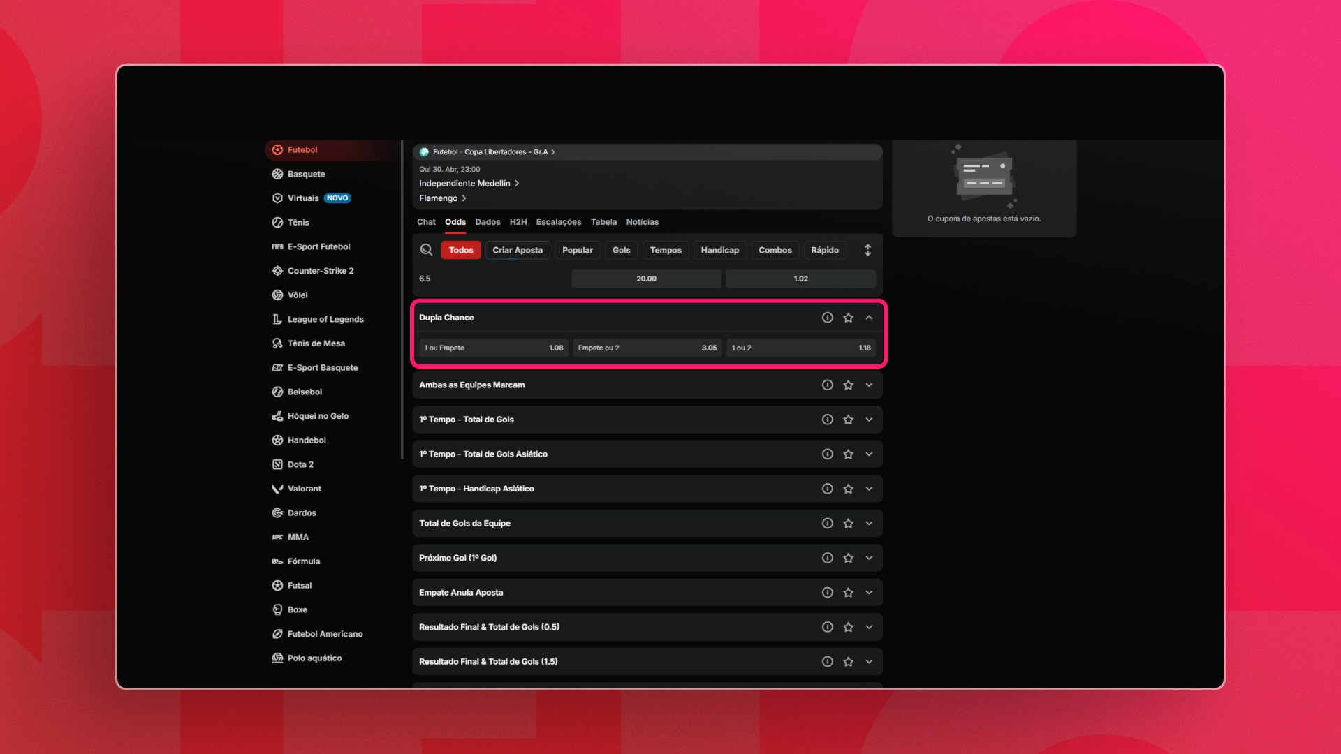Expand Próximo Gol (1º Gol) market
1341x754 pixels.
pyautogui.click(x=869, y=558)
